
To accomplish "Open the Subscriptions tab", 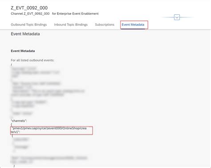I will click(x=105, y=25).
